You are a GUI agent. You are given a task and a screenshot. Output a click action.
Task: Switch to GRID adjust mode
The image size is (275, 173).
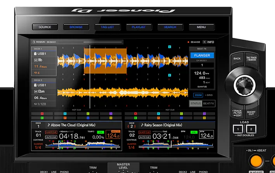click(x=209, y=95)
